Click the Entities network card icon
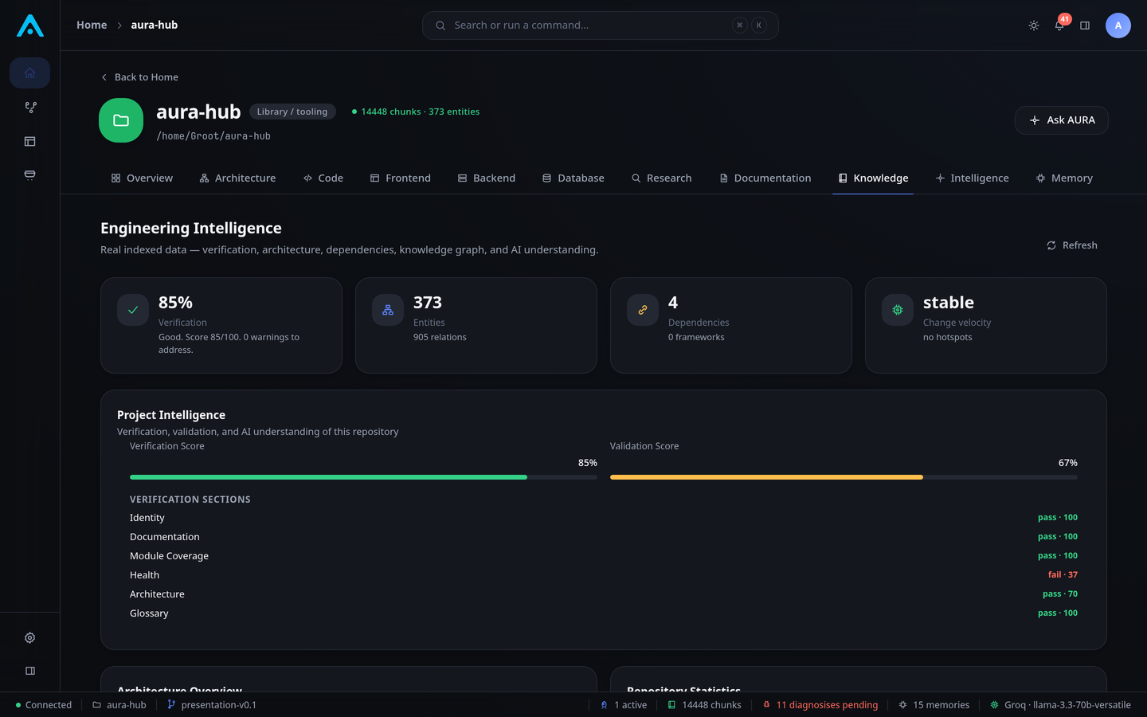 click(x=388, y=310)
